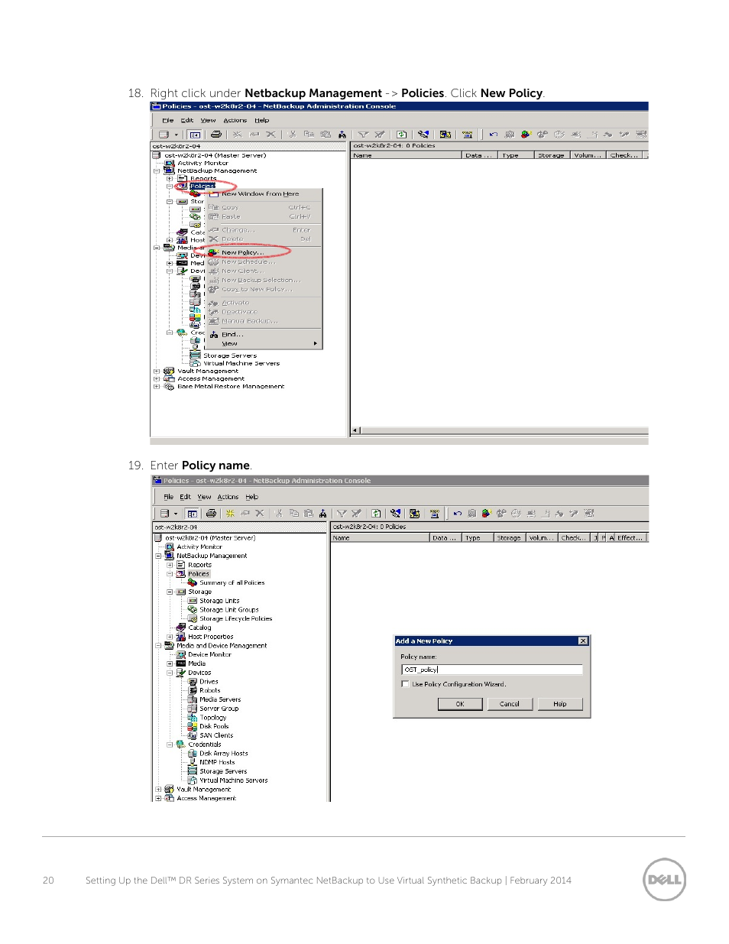The height and width of the screenshot is (944, 729).
Task: Click the Refresh icon in step 18 toolbar
Action: [x=401, y=135]
